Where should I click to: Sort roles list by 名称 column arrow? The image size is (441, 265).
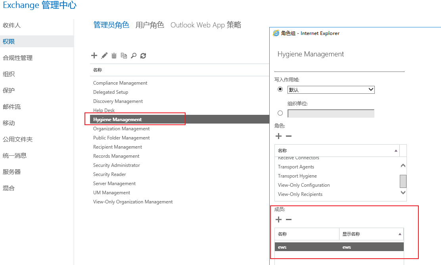pos(396,151)
